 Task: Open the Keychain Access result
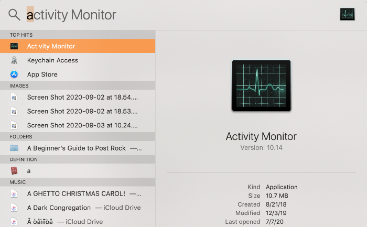click(78, 60)
